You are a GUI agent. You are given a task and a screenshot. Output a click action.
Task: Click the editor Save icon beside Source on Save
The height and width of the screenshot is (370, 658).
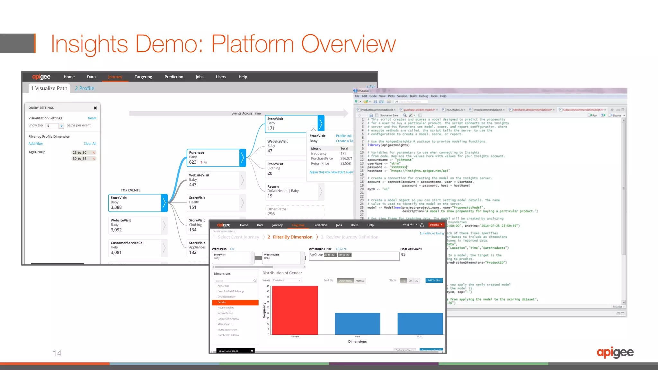point(371,116)
